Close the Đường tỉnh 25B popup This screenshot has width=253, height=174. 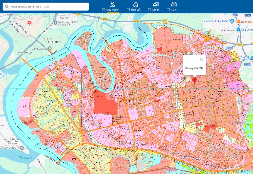201,59
